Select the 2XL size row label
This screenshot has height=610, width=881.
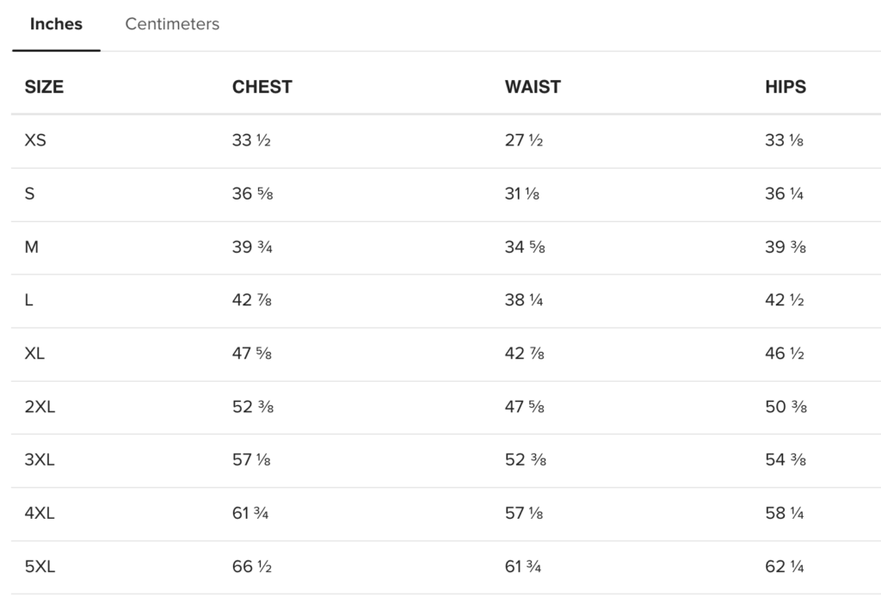(40, 407)
